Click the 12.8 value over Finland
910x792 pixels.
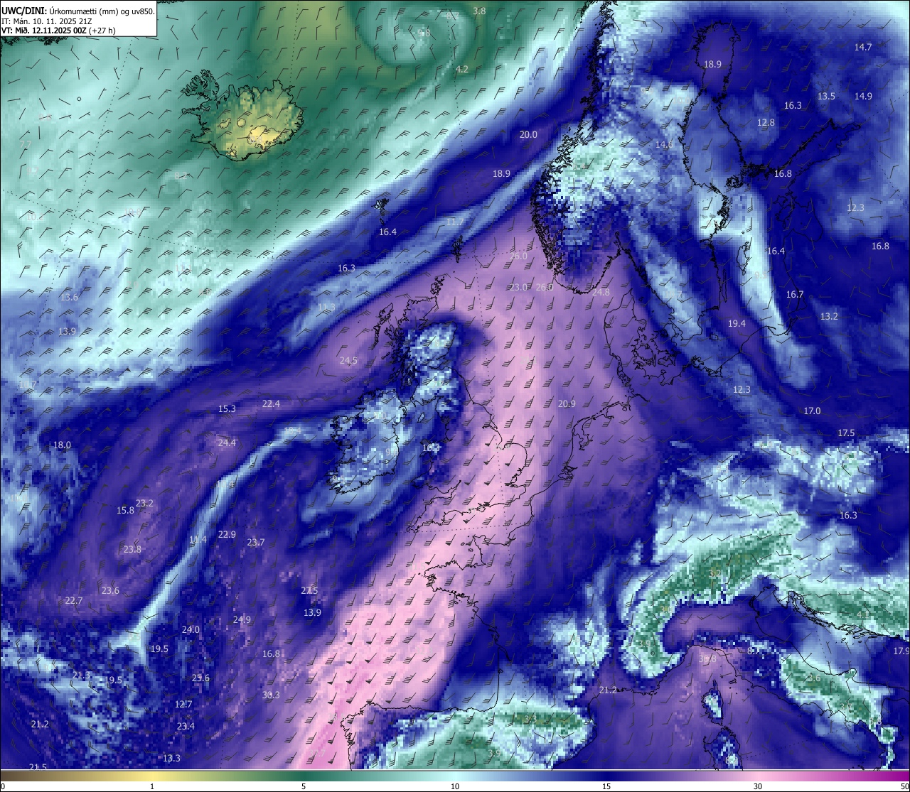766,122
